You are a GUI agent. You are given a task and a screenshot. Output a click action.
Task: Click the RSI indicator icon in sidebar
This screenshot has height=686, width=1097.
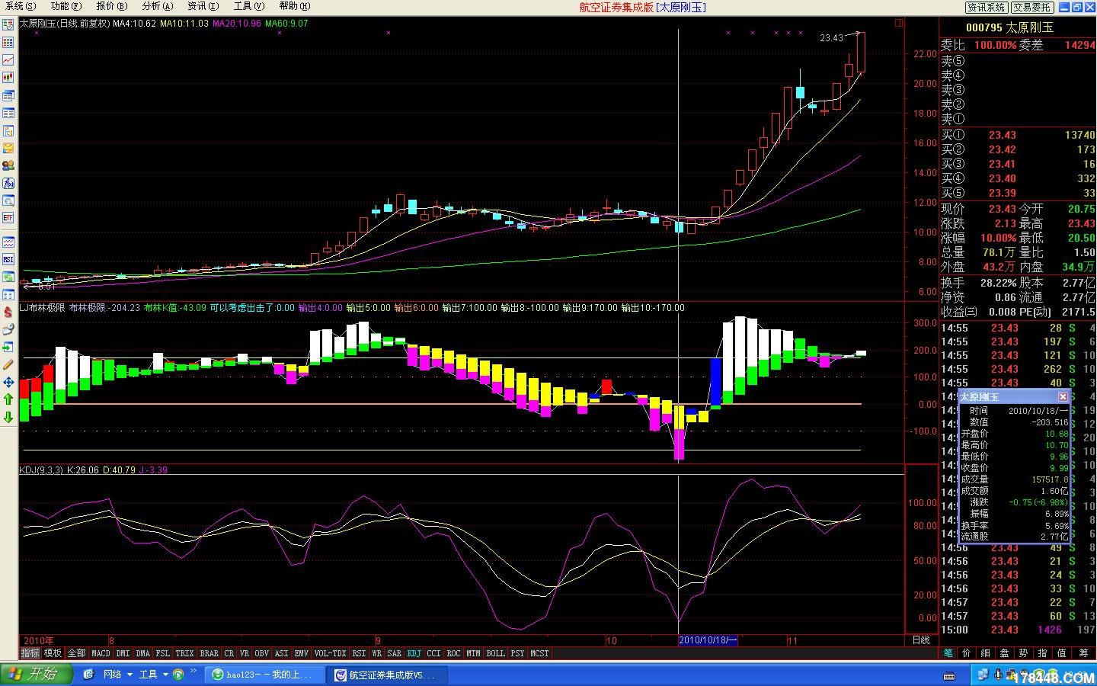pos(8,260)
